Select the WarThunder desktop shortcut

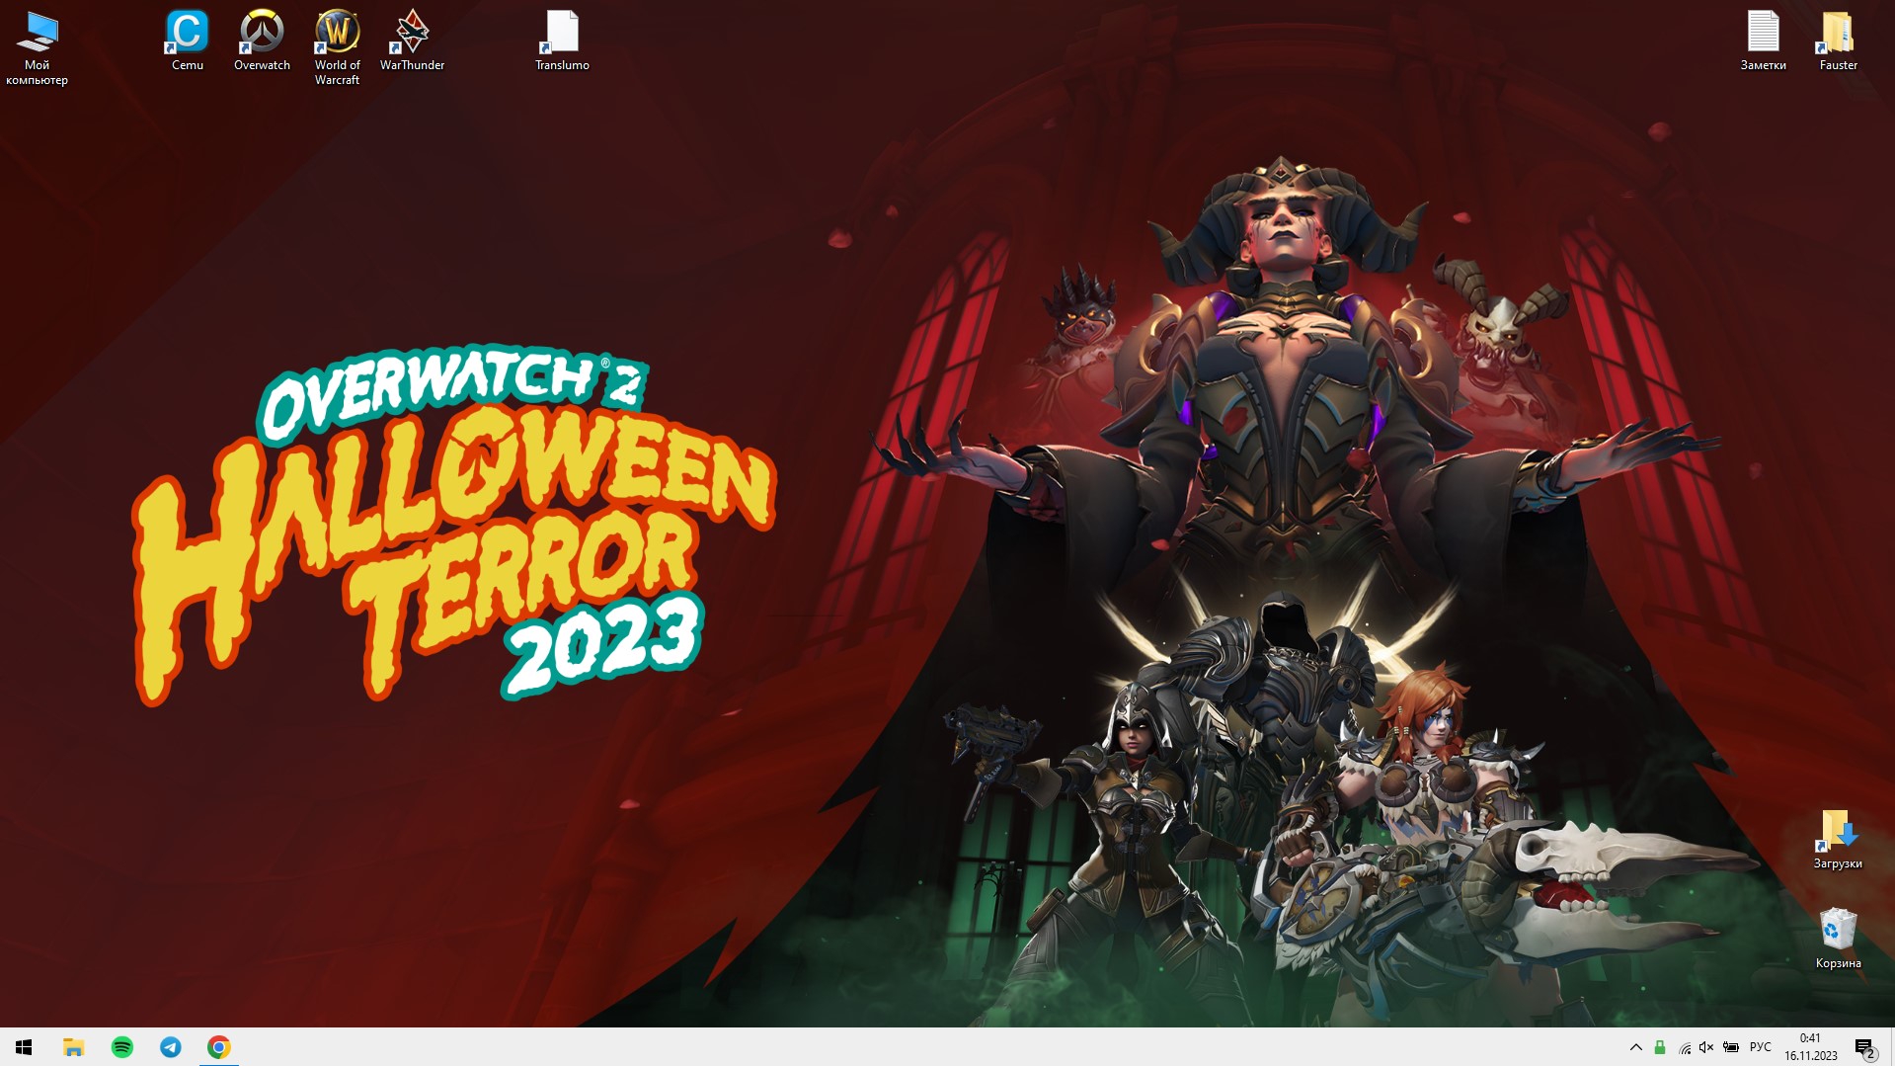pos(412,41)
